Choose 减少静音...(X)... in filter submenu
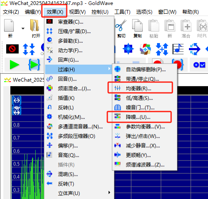208x199 pixels. tap(145, 146)
